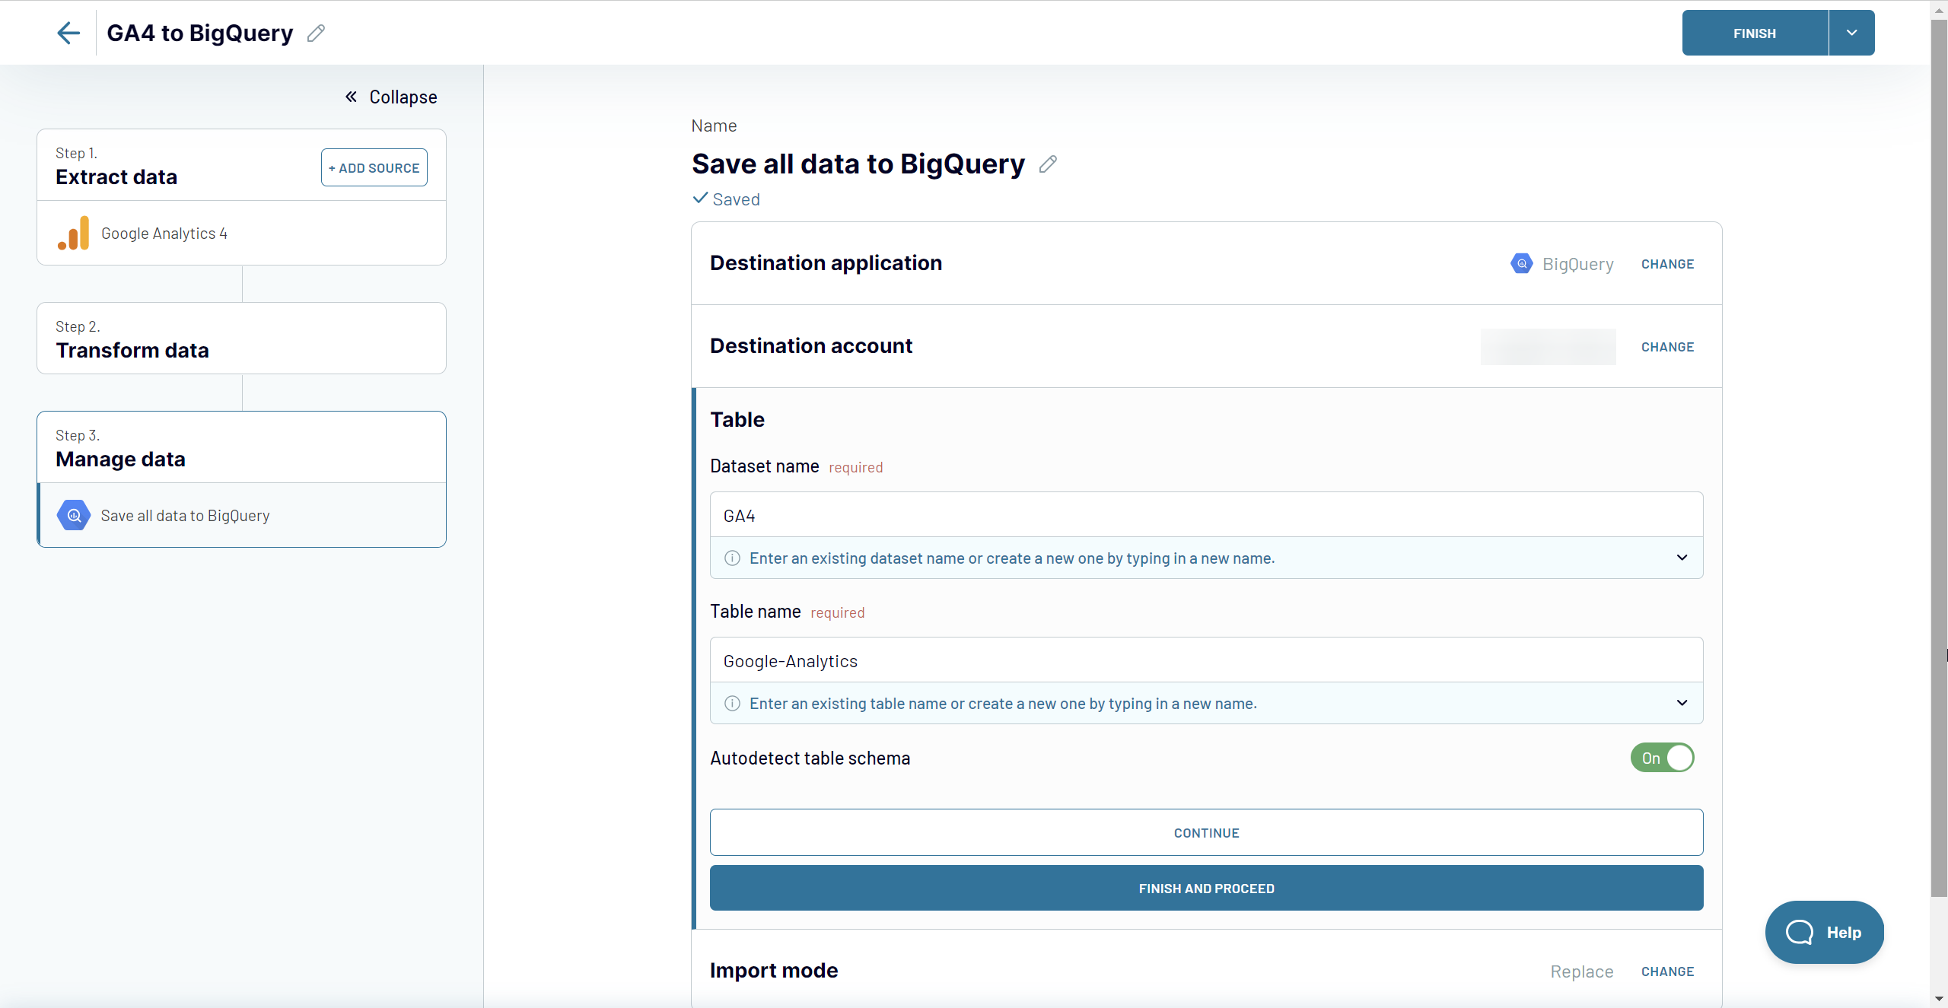Change the Destination application

click(x=1667, y=264)
